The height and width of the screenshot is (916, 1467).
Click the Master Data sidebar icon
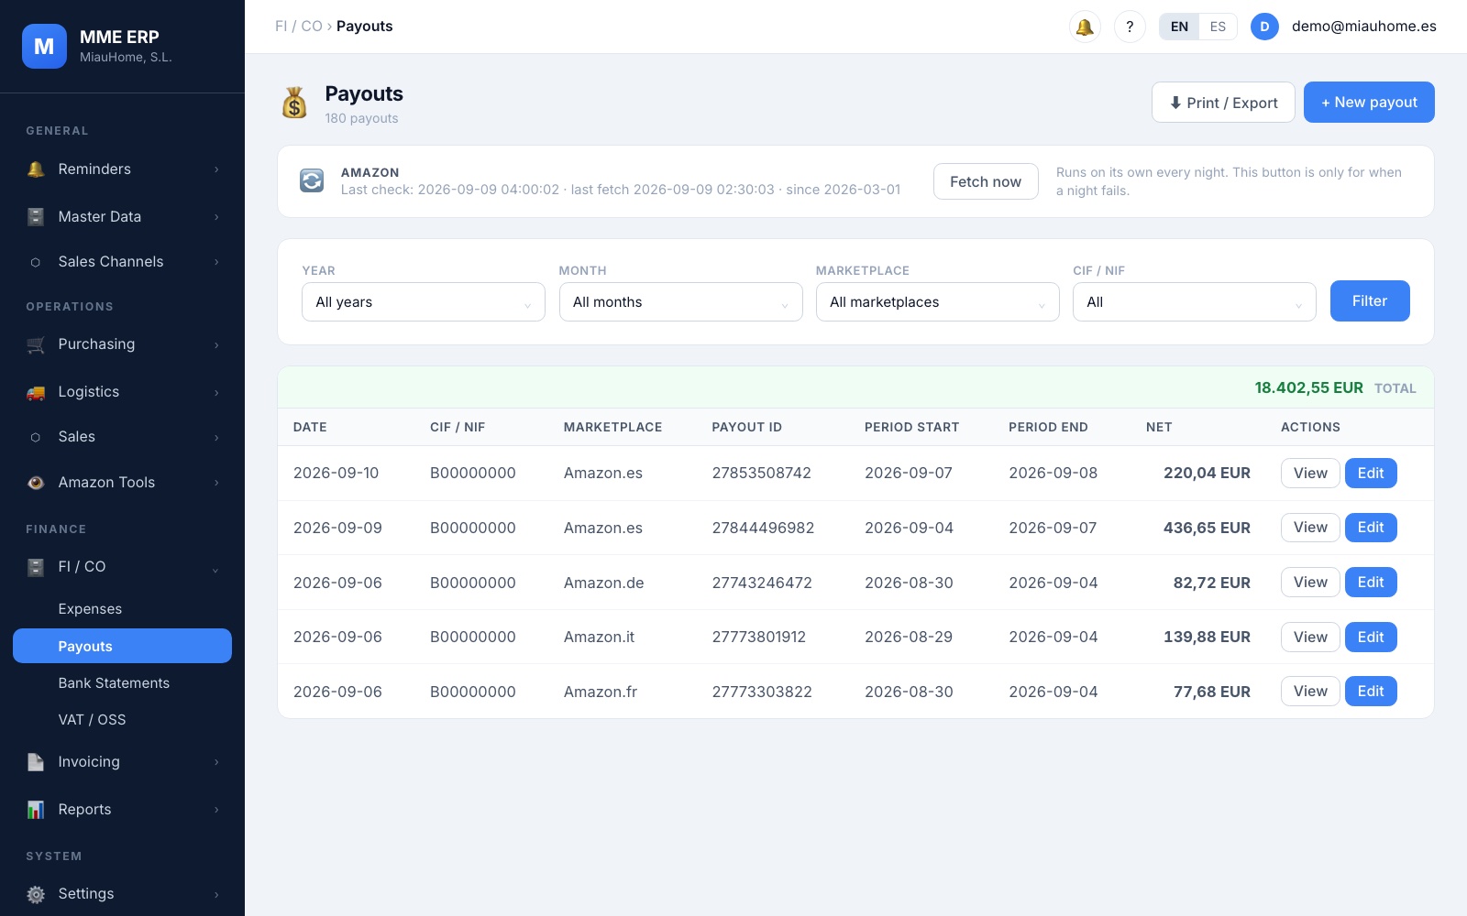click(36, 217)
